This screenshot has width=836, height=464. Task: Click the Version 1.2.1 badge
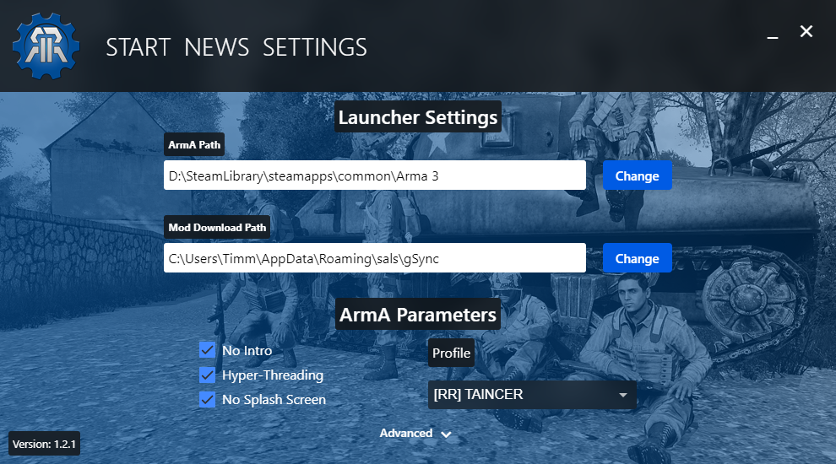[x=45, y=444]
